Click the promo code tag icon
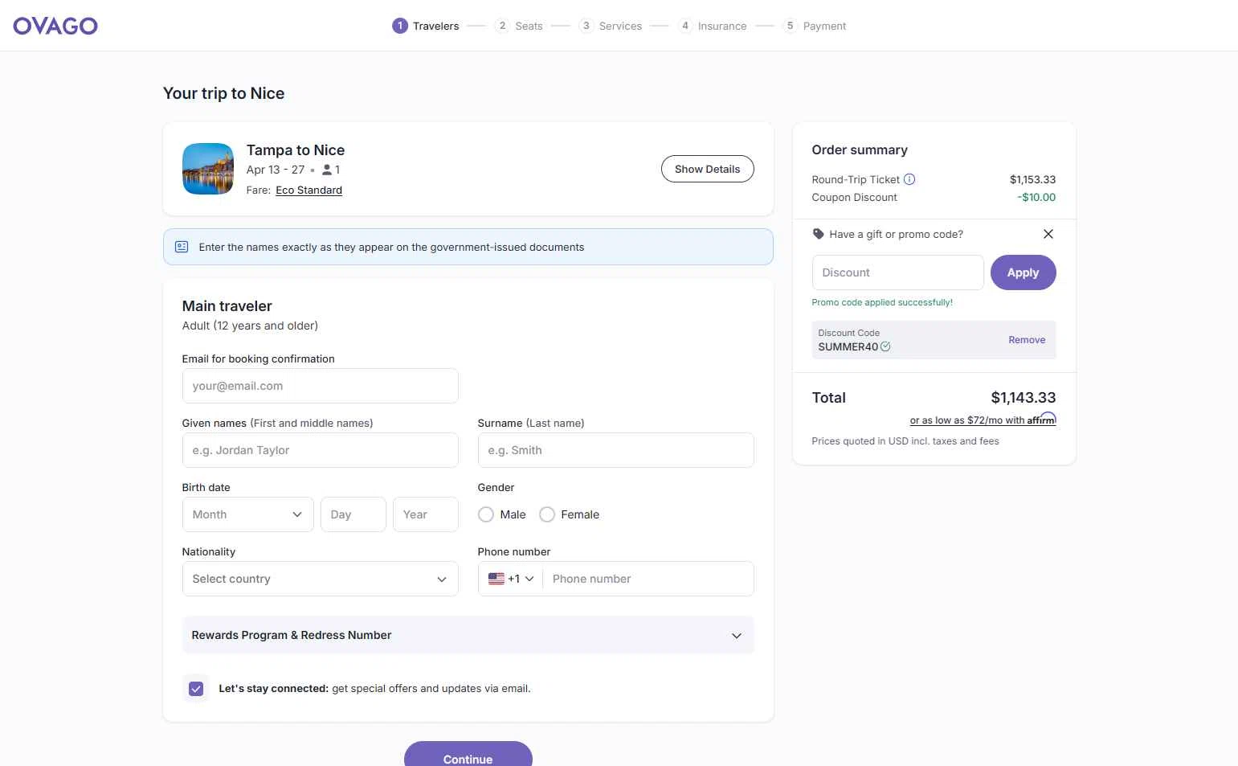 click(x=818, y=234)
